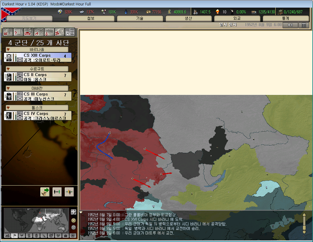Switch to terrain map mode mountain icon
This screenshot has height=242, width=313.
tap(7, 236)
